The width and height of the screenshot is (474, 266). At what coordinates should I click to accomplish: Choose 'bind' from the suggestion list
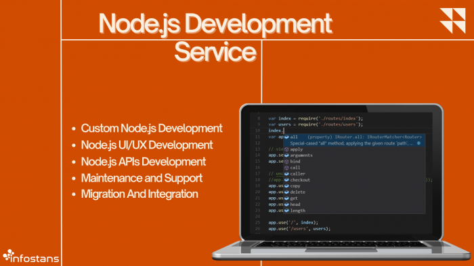[354, 161]
